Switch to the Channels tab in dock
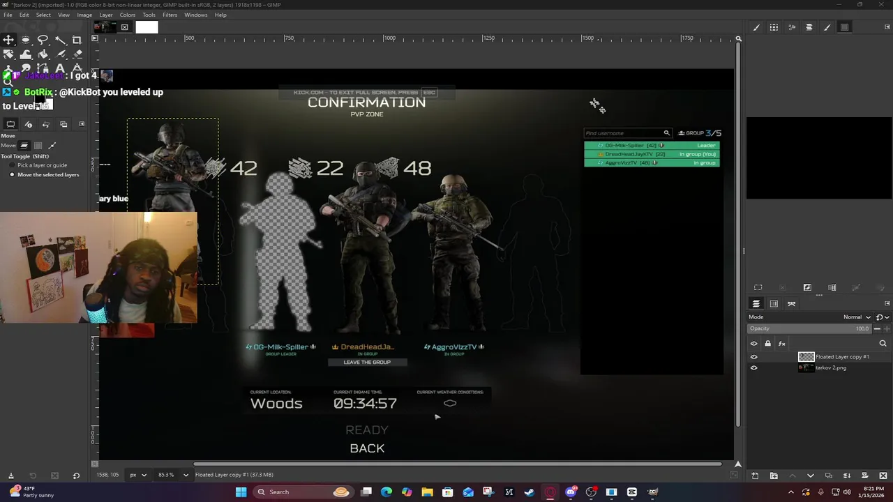 [x=774, y=304]
